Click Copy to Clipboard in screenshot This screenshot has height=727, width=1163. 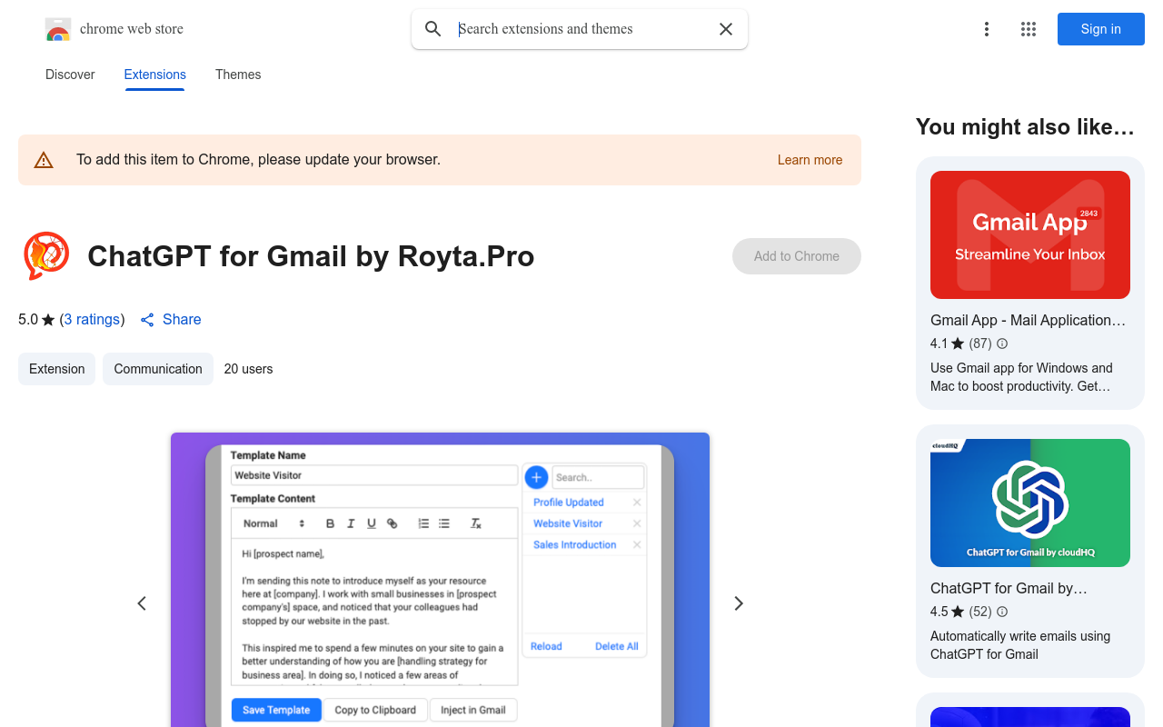[375, 710]
